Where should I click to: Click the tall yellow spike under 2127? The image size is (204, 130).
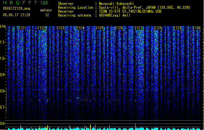(x=136, y=127)
